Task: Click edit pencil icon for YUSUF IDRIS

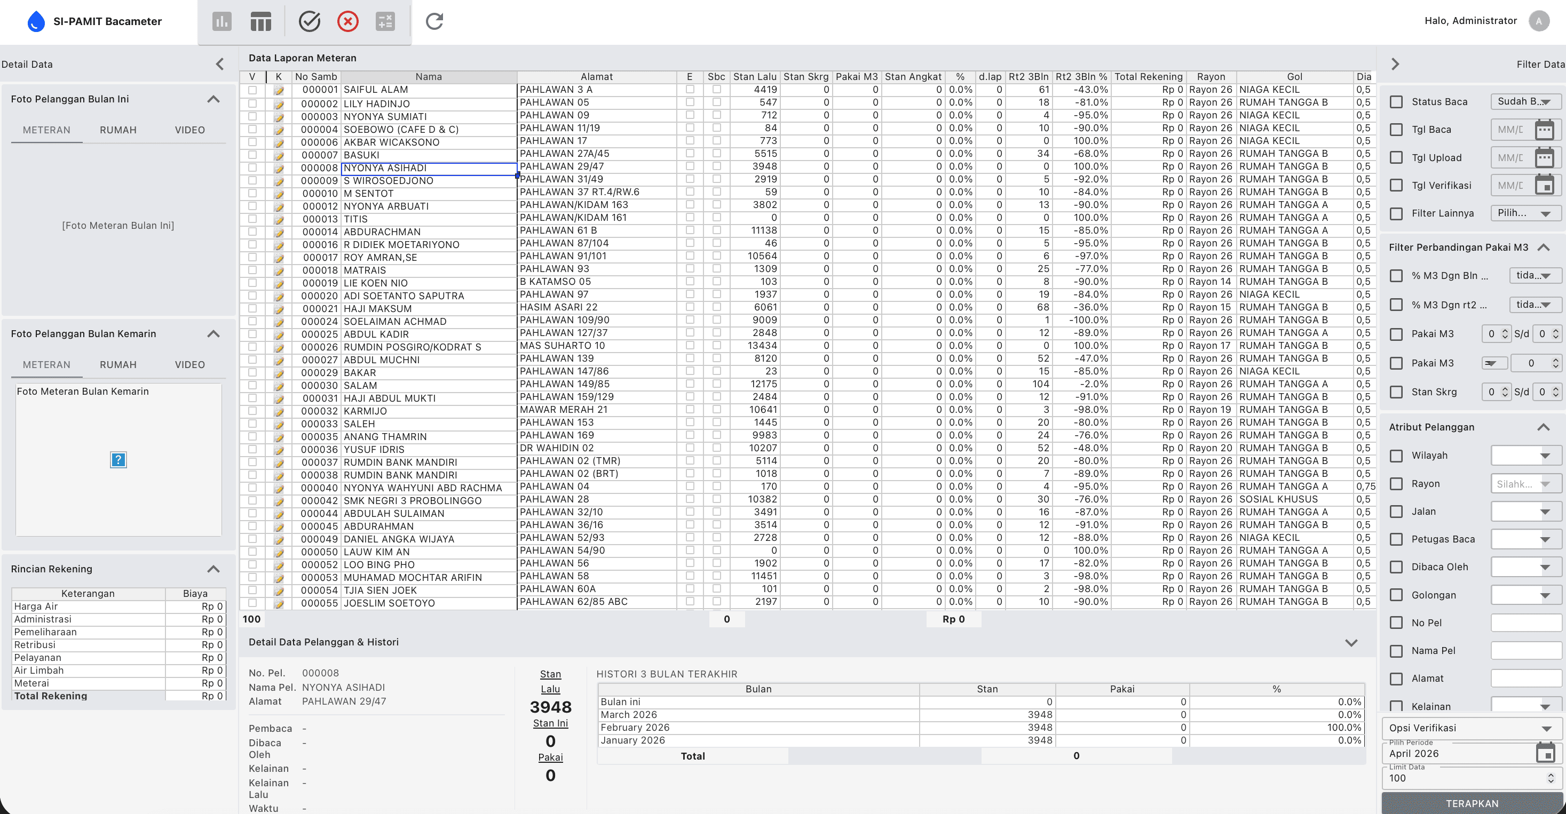Action: (279, 450)
